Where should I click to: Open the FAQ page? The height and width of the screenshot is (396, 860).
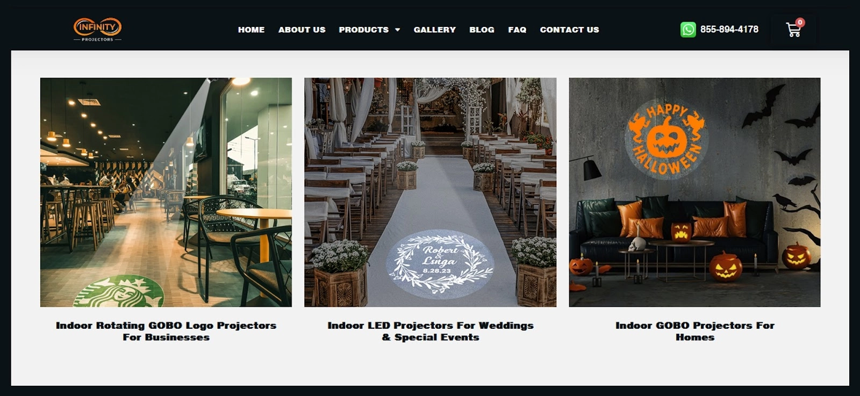click(517, 30)
